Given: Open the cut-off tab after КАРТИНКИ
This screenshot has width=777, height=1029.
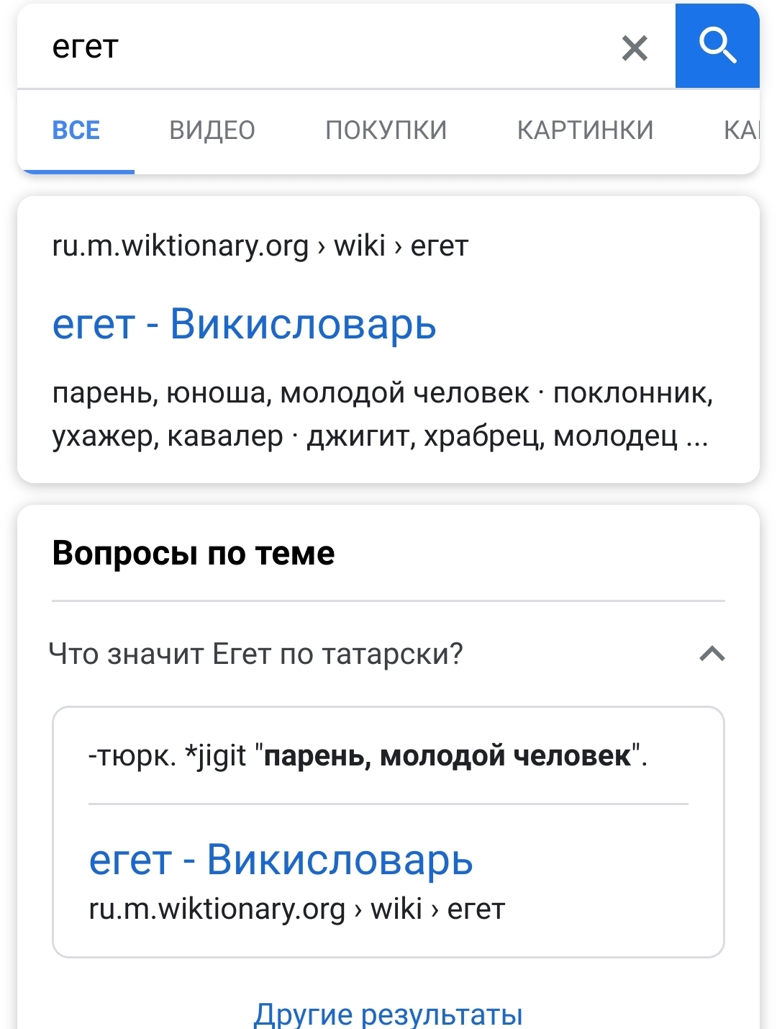Looking at the screenshot, I should [741, 130].
